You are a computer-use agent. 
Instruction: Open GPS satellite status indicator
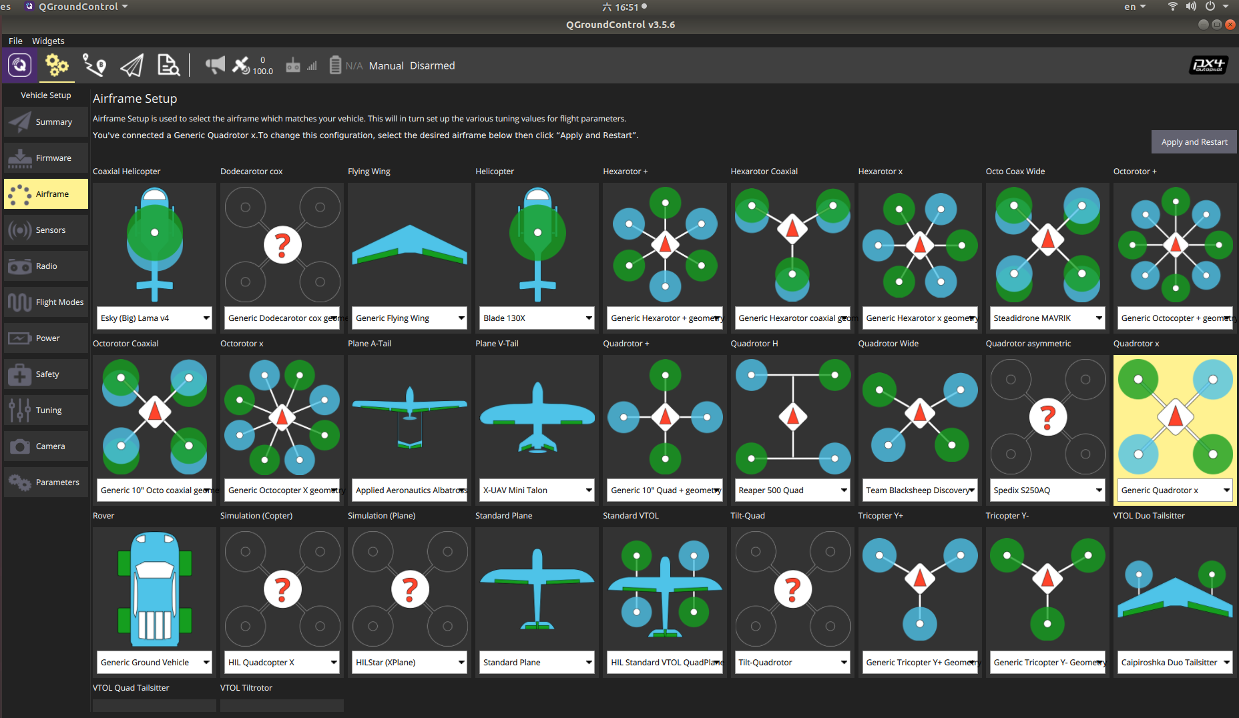[x=252, y=65]
